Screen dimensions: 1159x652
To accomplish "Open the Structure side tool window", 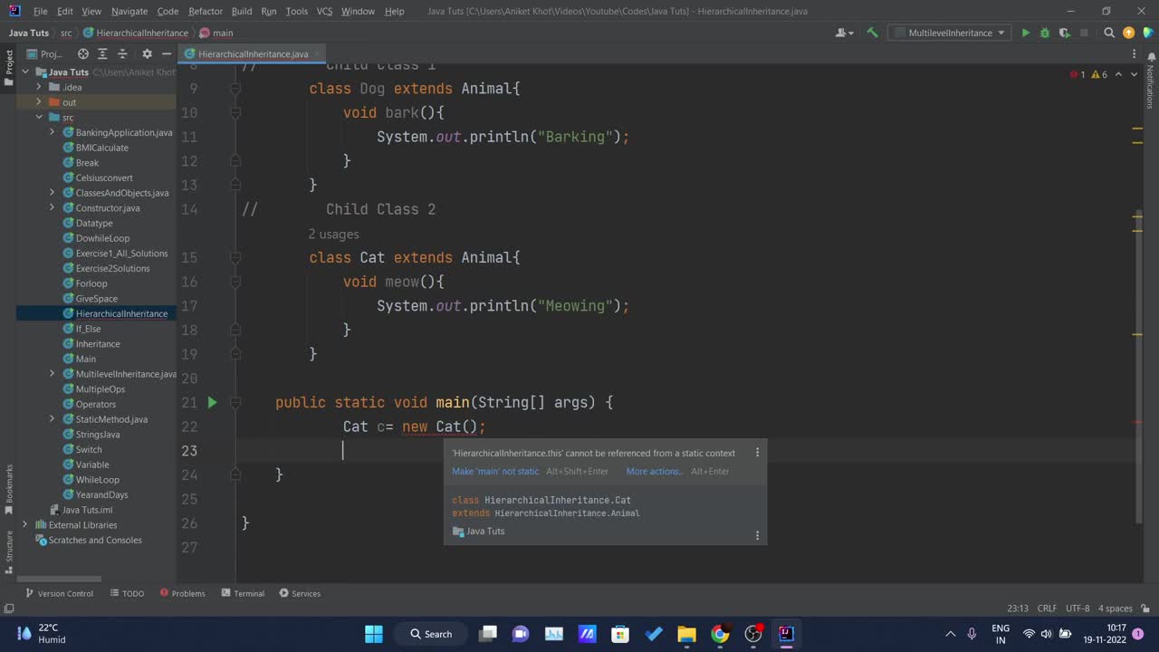I will point(9,551).
